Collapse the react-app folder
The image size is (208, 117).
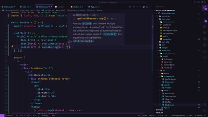[x=165, y=51]
